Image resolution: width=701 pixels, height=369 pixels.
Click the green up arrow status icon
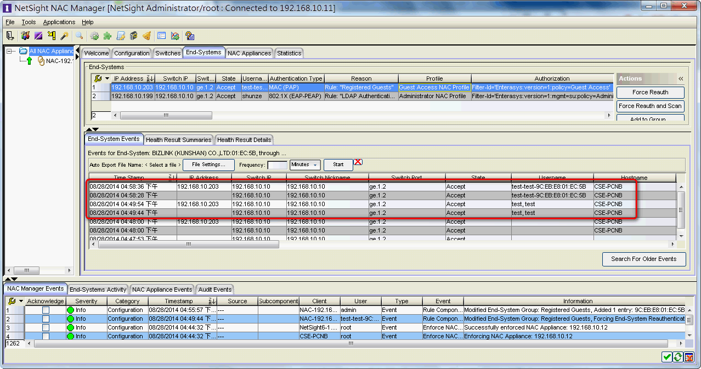click(29, 61)
